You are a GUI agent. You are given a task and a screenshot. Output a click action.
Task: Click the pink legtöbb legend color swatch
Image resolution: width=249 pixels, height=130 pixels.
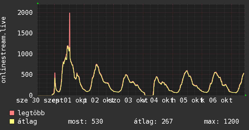pyautogui.click(x=12, y=113)
